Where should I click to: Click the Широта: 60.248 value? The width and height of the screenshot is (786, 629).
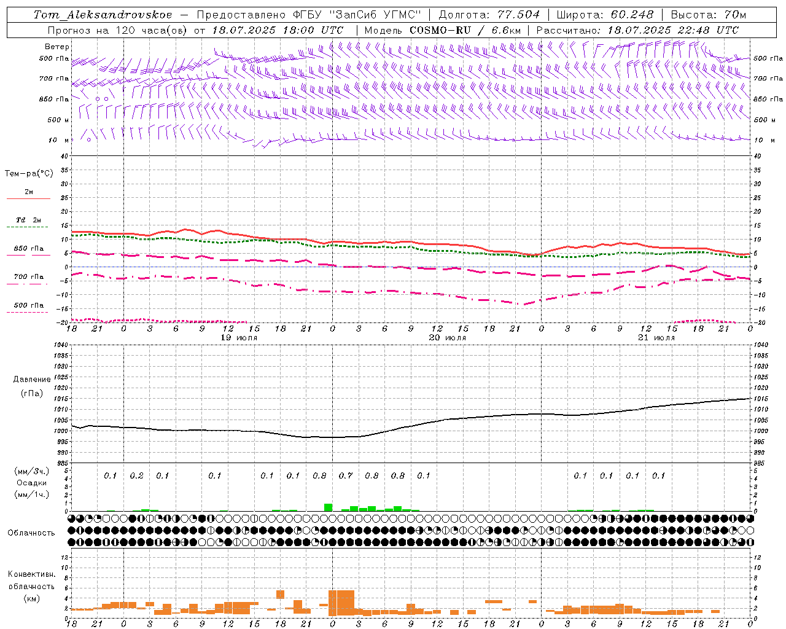pyautogui.click(x=605, y=15)
